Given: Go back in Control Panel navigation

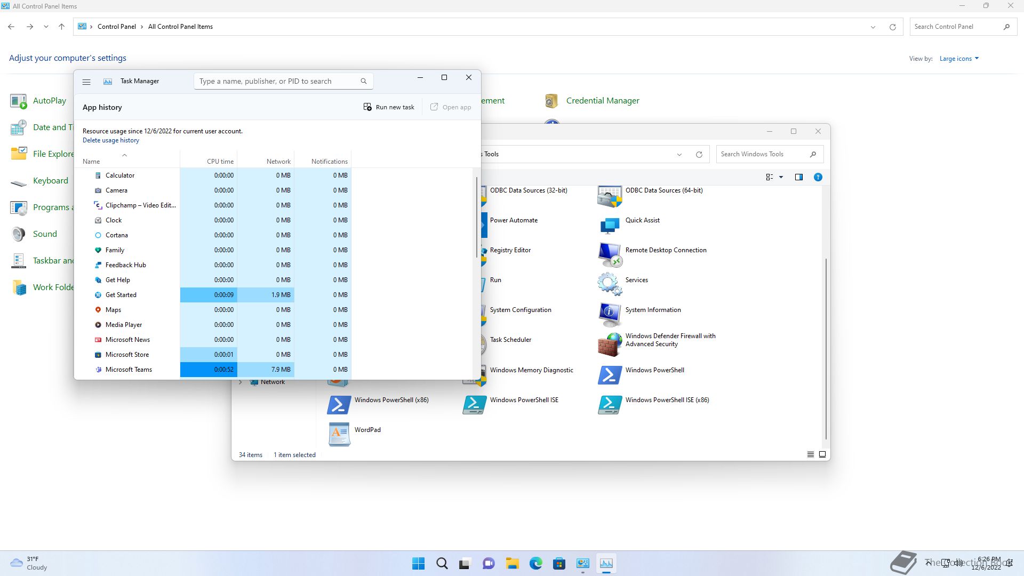Looking at the screenshot, I should (11, 27).
